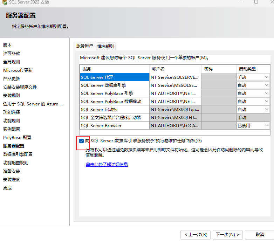Open the 排序规则 tab
This screenshot has height=242, width=274.
105,47
